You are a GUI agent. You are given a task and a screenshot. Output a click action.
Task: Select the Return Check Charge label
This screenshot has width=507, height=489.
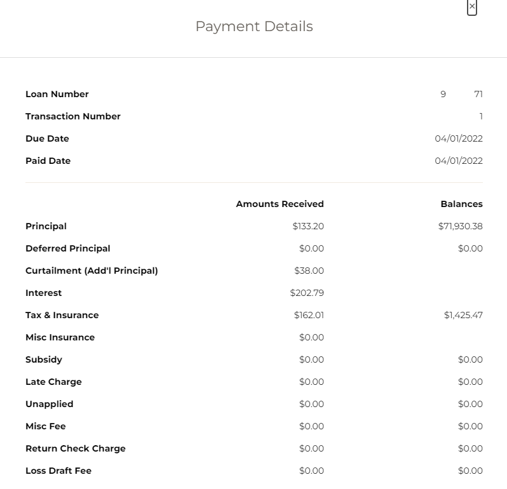coord(76,448)
